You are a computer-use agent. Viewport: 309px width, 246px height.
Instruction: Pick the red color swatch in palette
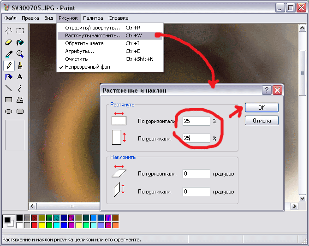[x=35, y=225]
